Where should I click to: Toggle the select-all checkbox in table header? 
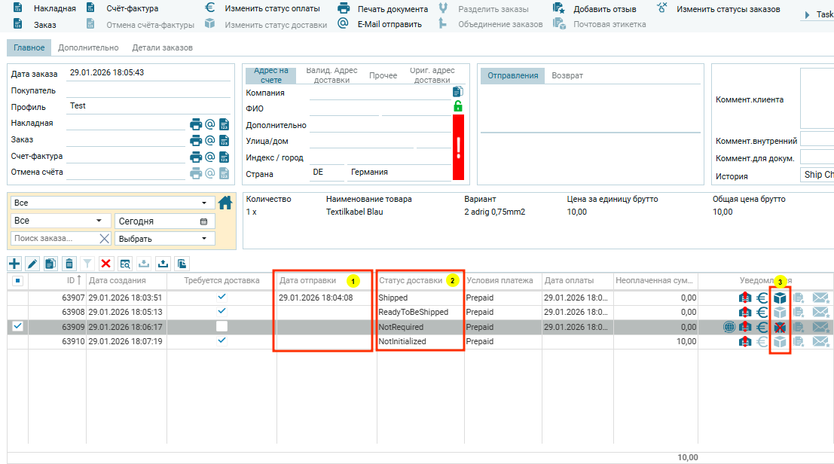click(18, 281)
